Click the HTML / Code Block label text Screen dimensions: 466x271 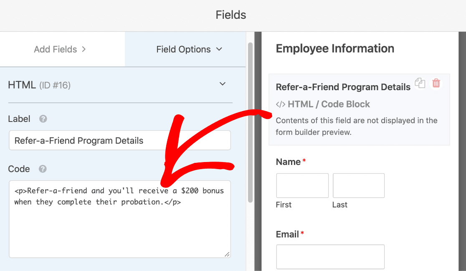pyautogui.click(x=329, y=104)
